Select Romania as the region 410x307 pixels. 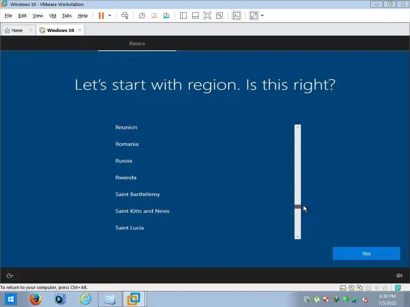point(127,144)
